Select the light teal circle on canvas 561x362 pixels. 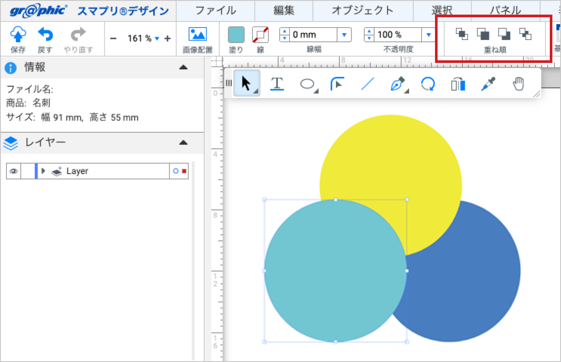tap(335, 271)
